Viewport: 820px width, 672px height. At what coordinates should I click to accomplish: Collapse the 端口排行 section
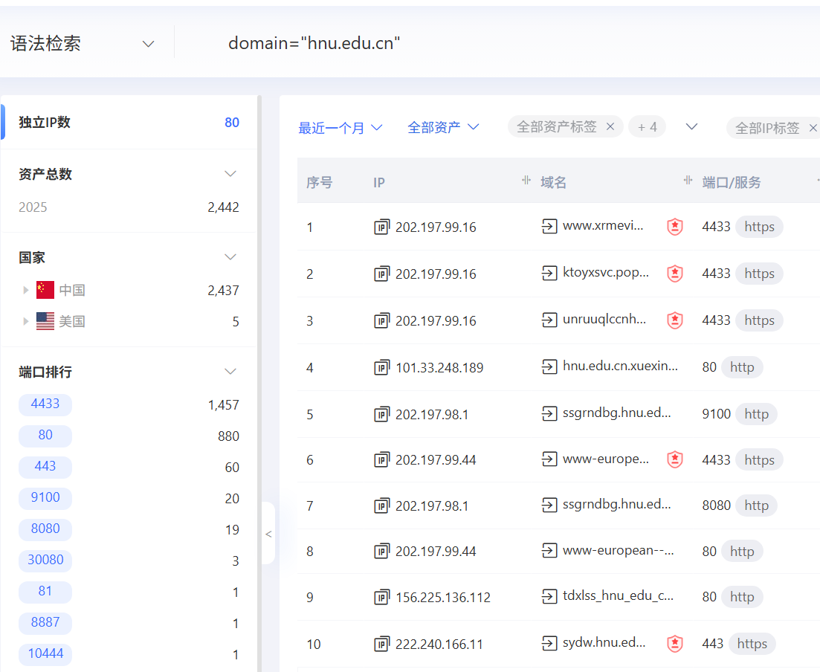click(x=230, y=372)
